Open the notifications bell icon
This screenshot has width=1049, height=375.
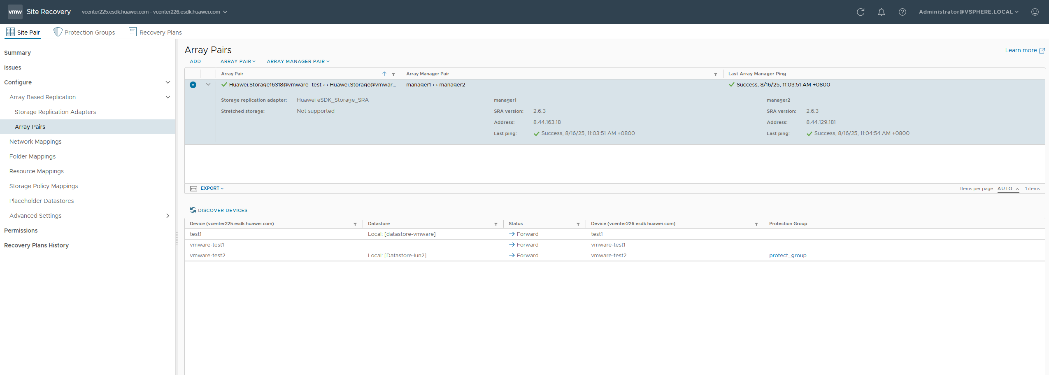click(881, 12)
